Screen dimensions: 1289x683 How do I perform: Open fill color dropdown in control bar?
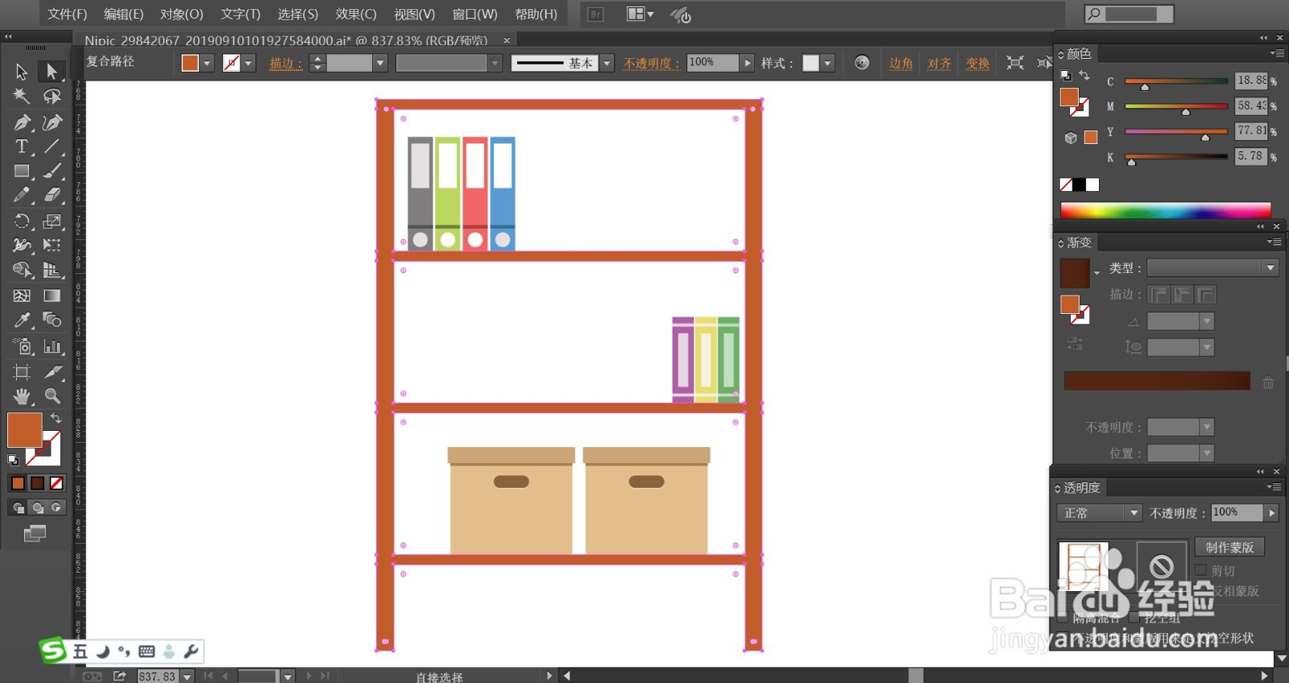tap(207, 63)
